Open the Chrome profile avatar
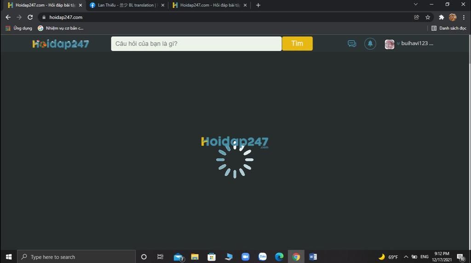Viewport: 471px width, 263px height. (453, 17)
